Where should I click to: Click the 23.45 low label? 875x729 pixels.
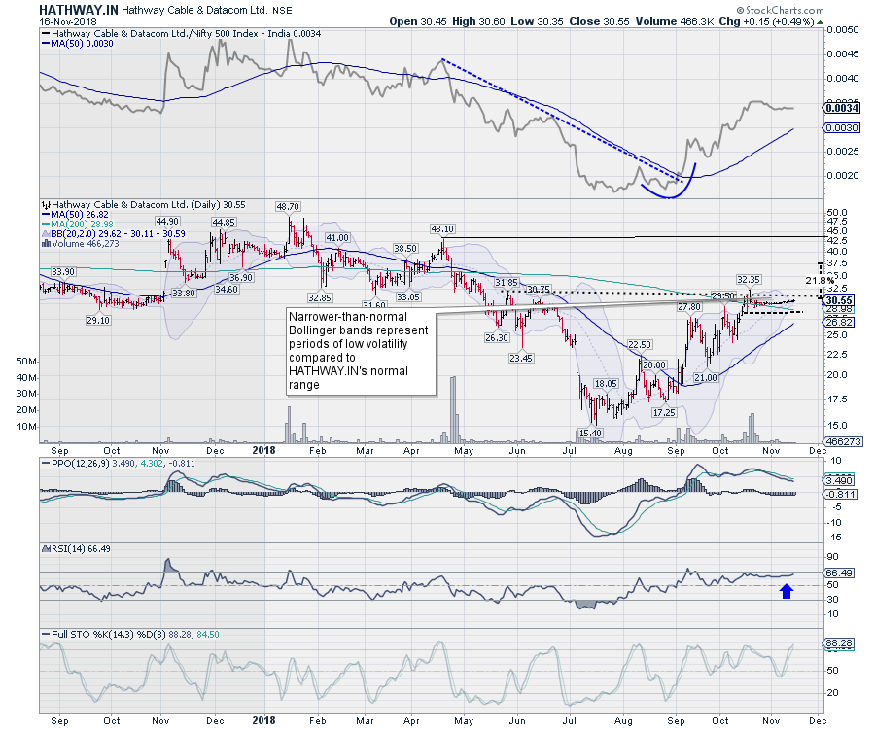[x=521, y=358]
